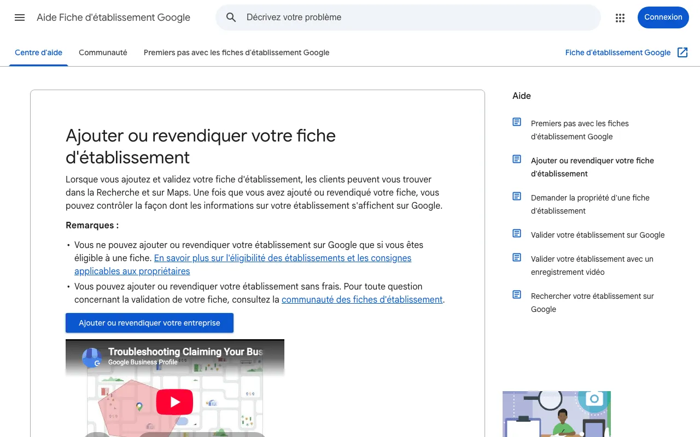Click article icon beside Demander la propriété
Viewport: 700px width, 437px height.
(517, 196)
